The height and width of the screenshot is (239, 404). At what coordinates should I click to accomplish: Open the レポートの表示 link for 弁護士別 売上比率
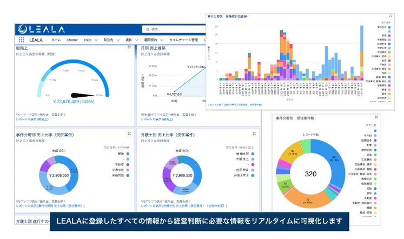click(x=184, y=206)
